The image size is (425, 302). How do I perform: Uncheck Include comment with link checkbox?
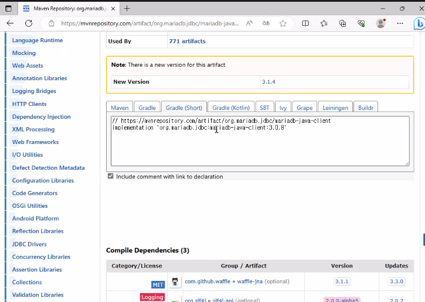111,176
